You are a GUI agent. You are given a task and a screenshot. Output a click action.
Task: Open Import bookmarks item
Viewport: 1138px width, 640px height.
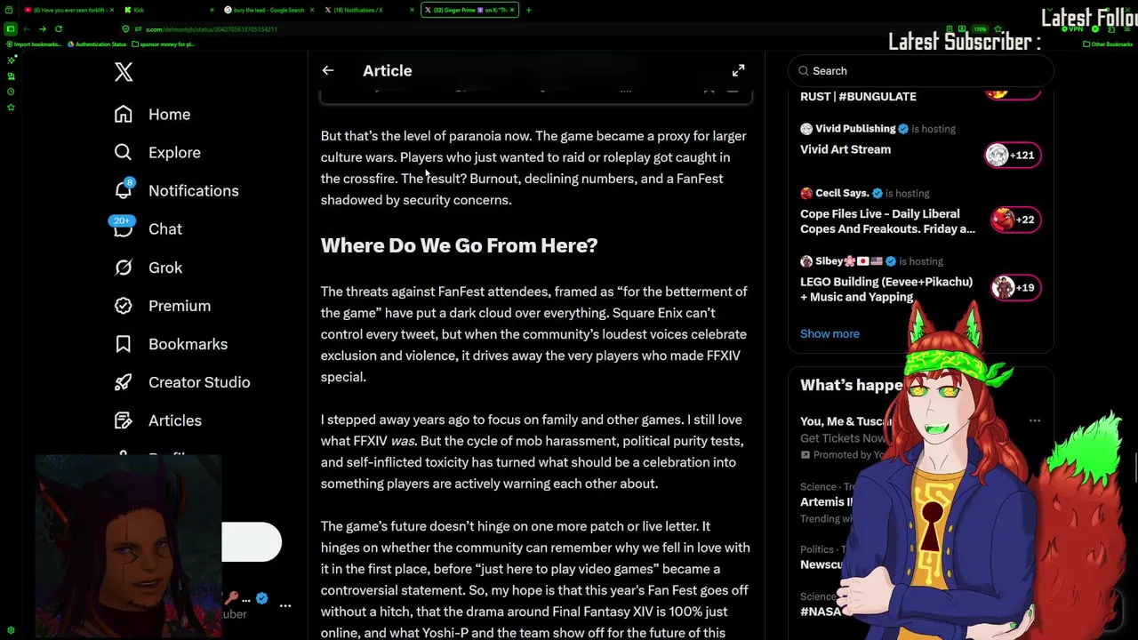pos(36,44)
